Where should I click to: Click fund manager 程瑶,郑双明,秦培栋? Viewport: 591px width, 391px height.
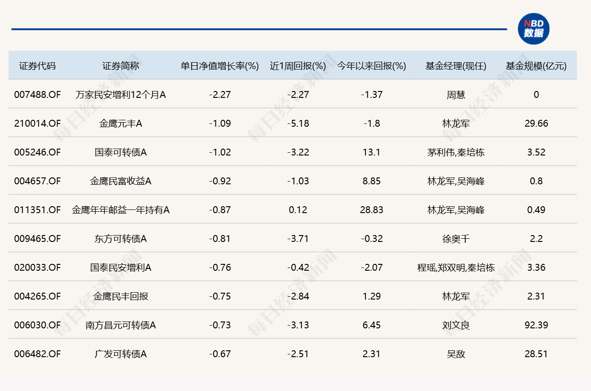coord(456,268)
